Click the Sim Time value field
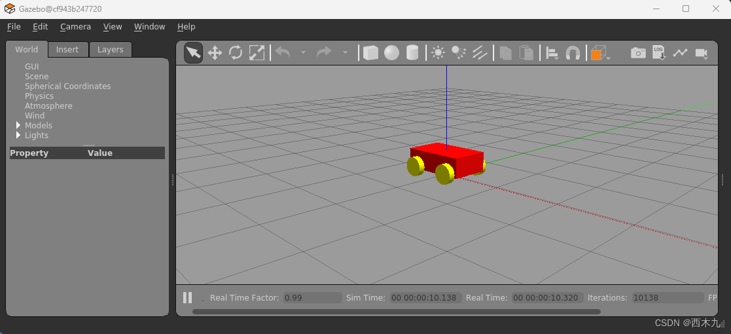 pyautogui.click(x=425, y=297)
